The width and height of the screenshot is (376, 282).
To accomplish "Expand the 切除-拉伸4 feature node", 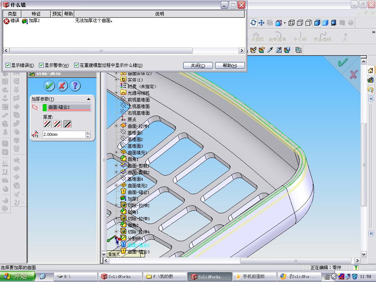I will [116, 231].
